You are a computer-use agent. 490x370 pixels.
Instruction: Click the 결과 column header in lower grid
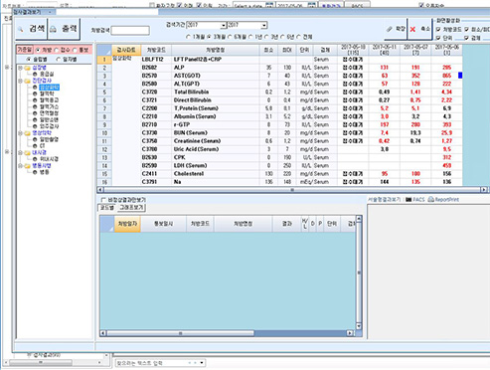[286, 224]
